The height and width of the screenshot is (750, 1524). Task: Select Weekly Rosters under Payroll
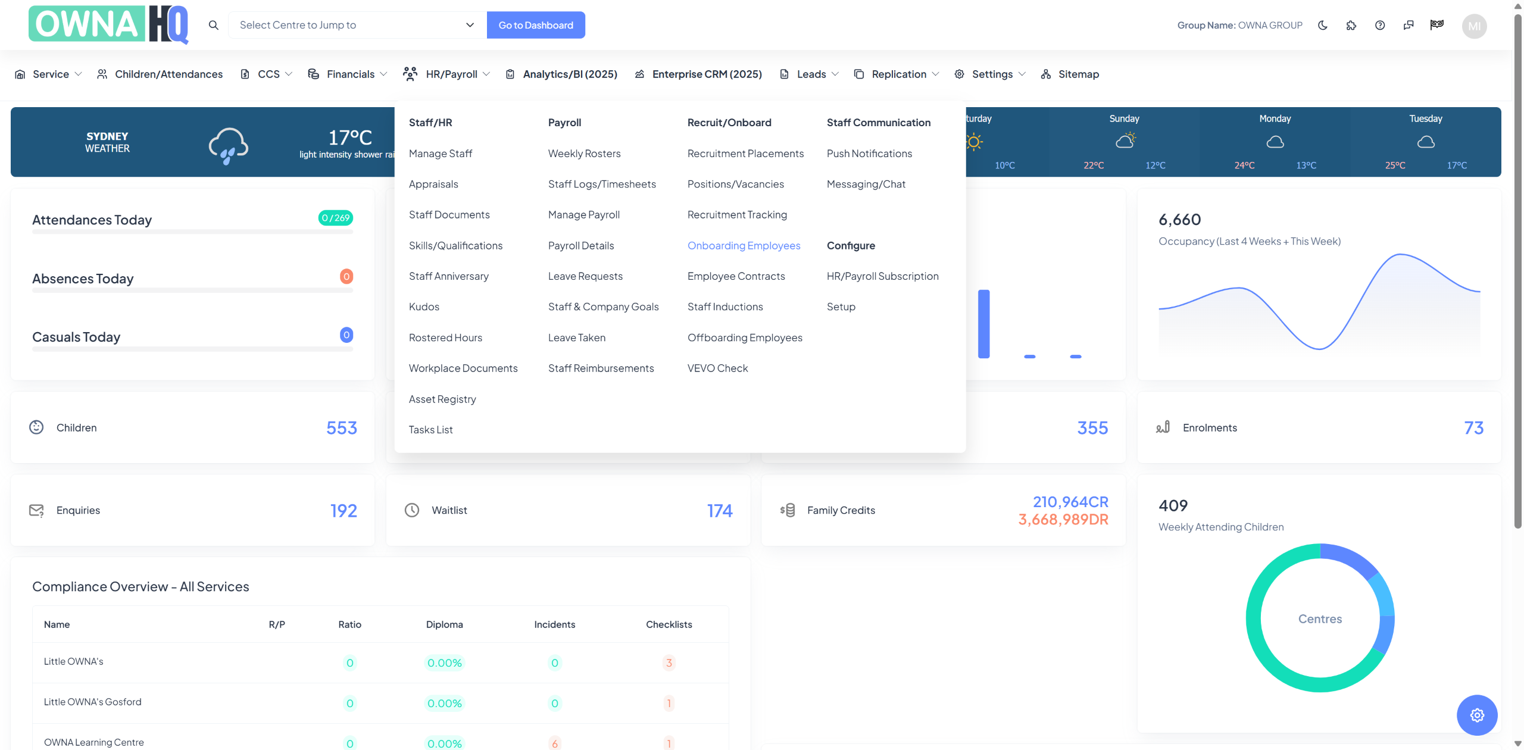point(584,154)
